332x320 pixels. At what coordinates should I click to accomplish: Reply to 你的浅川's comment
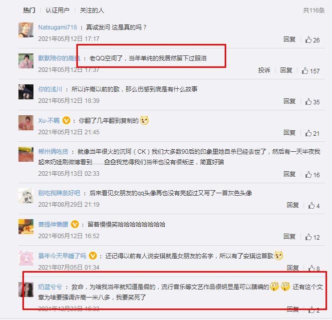(x=290, y=101)
